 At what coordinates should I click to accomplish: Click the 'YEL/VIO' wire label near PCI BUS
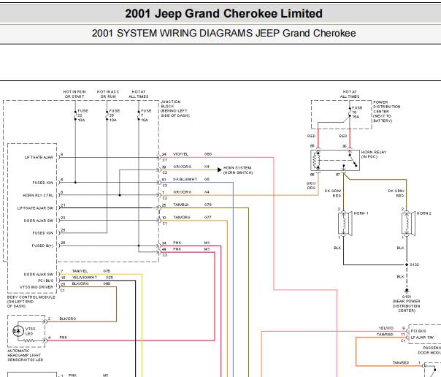386,328
